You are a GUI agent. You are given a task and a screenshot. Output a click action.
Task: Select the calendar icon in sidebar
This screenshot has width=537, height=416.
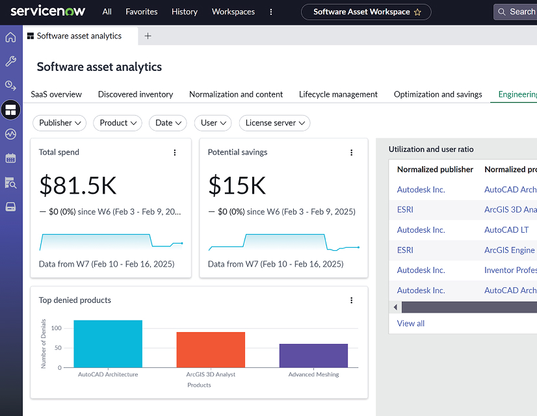[x=10, y=158]
